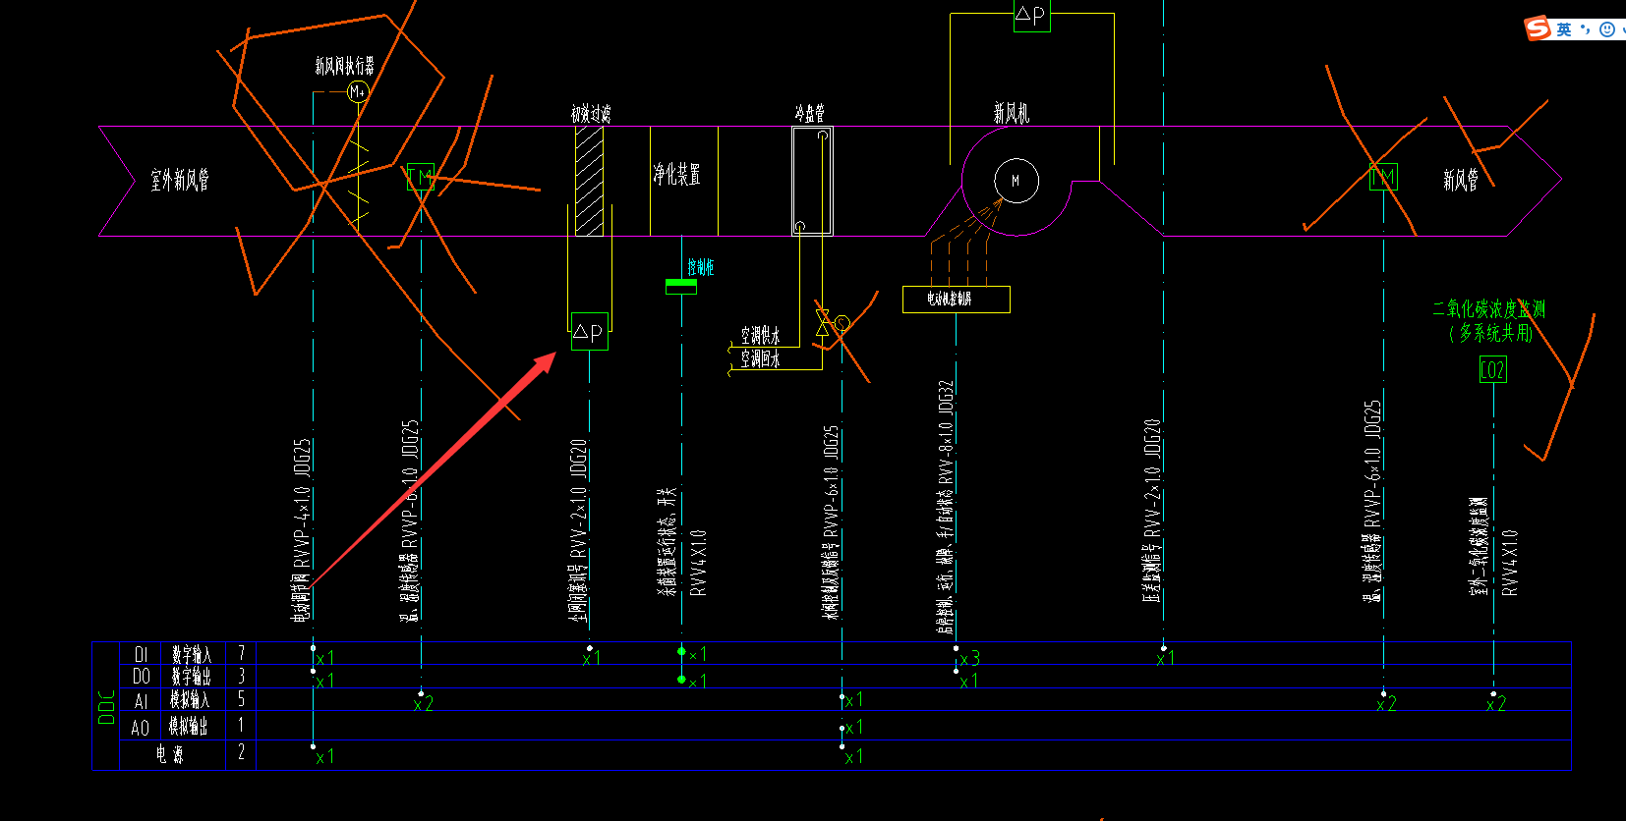Select the green TM sensor in outdoor duct

pyautogui.click(x=421, y=177)
